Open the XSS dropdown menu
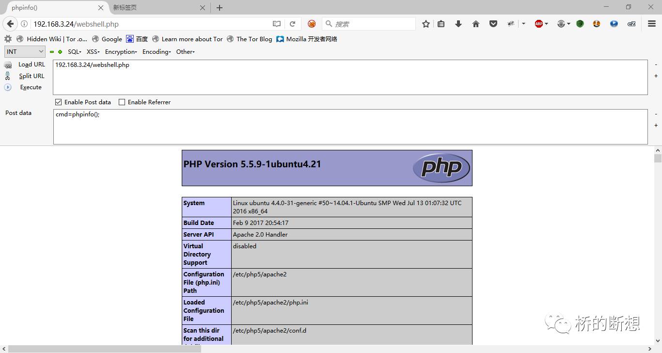 pos(93,52)
